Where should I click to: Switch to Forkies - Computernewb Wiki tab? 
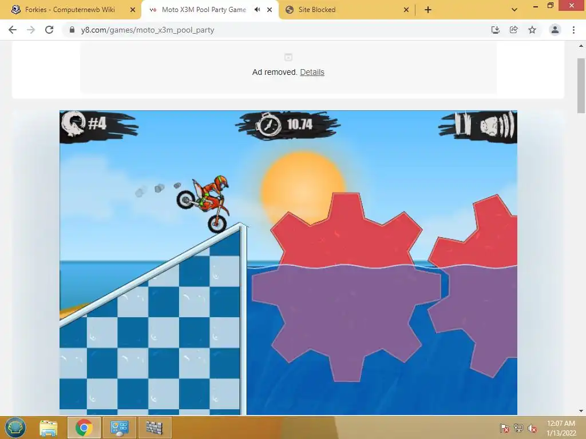pos(70,10)
